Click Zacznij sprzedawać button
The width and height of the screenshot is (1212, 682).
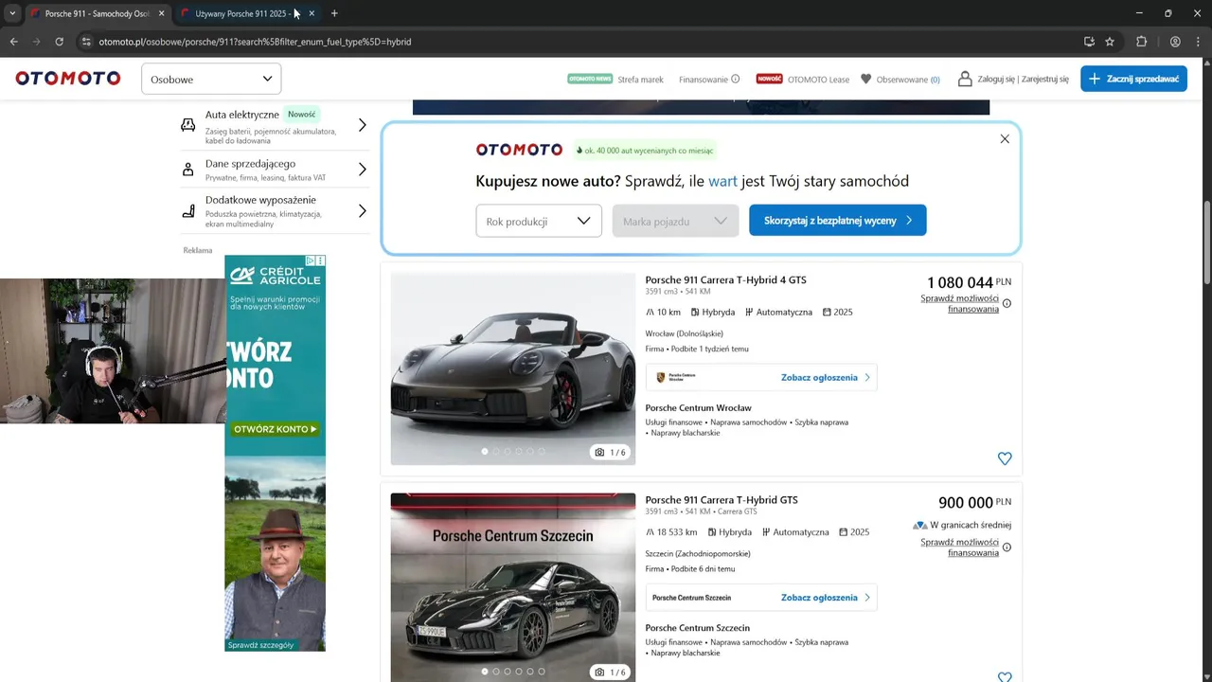(x=1133, y=79)
